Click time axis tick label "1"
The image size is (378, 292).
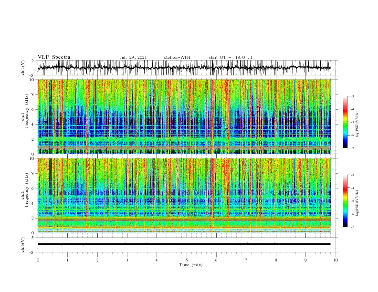coord(67,260)
